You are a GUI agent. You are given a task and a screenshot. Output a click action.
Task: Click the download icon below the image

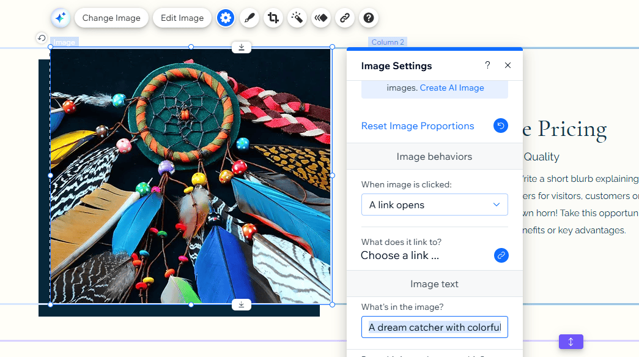coord(241,304)
